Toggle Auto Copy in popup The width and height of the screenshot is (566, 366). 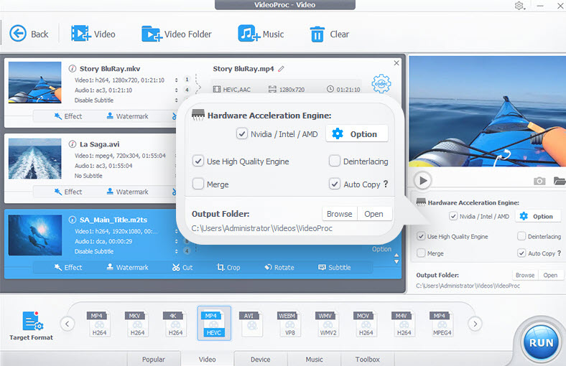pyautogui.click(x=335, y=184)
